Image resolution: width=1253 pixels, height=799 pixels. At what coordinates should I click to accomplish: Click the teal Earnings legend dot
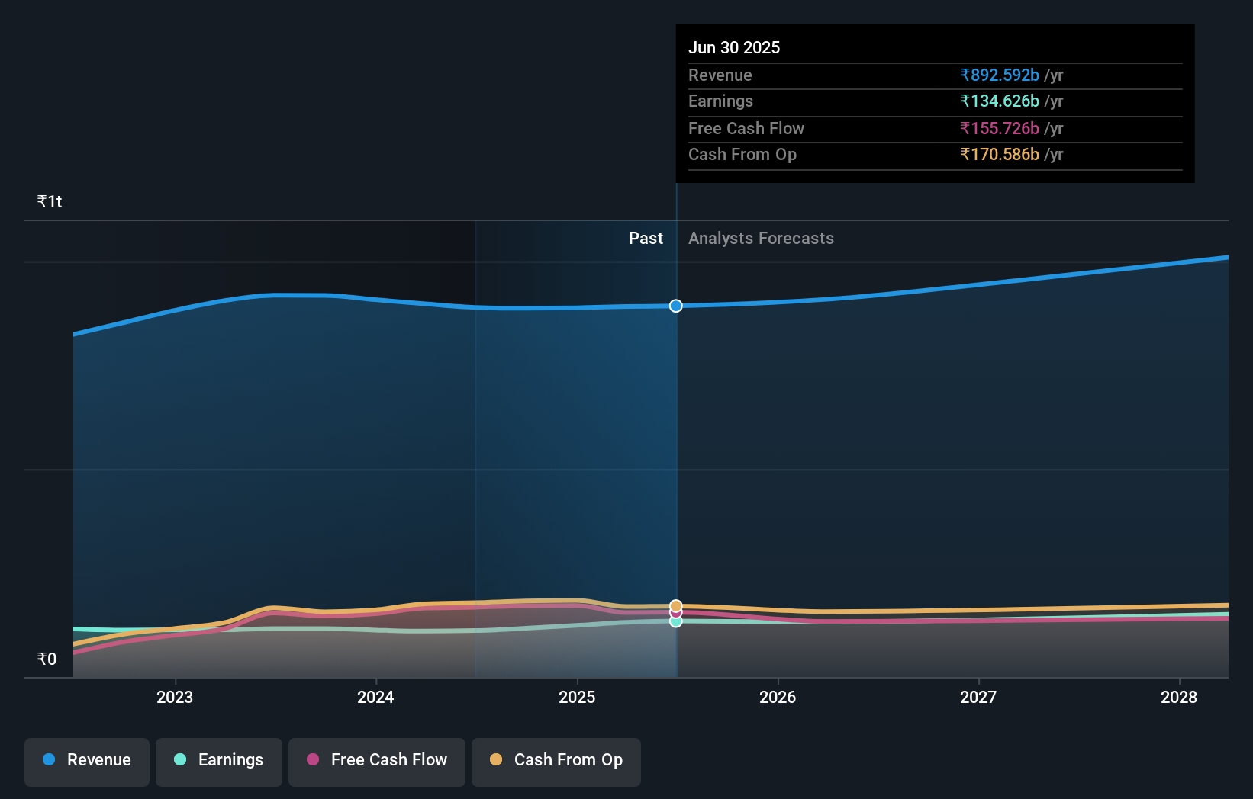coord(180,759)
